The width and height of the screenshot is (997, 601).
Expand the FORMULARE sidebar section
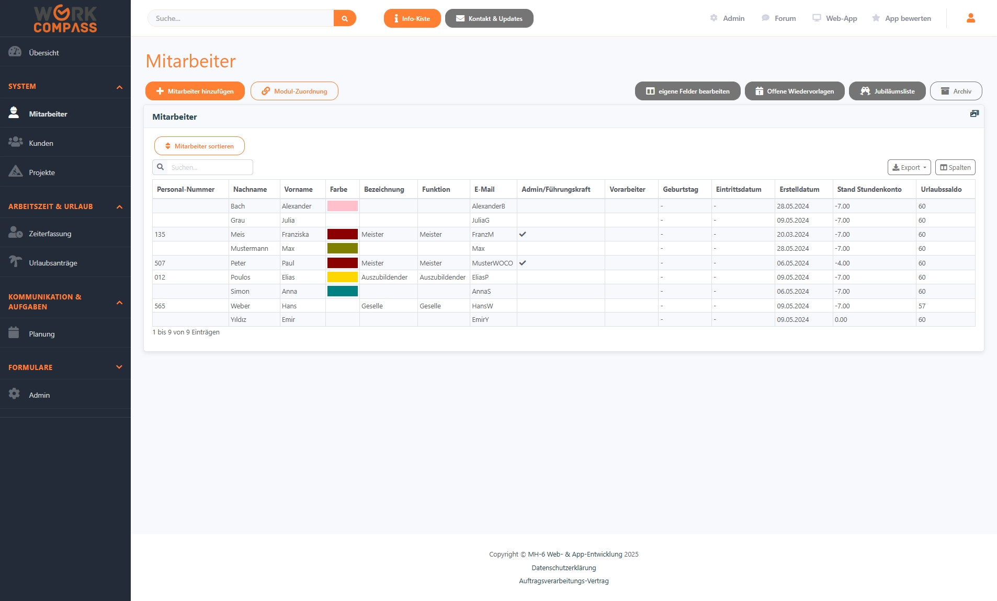(x=119, y=366)
